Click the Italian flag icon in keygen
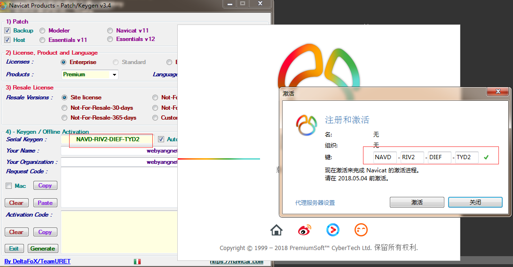Image resolution: width=513 pixels, height=267 pixels. click(x=137, y=261)
